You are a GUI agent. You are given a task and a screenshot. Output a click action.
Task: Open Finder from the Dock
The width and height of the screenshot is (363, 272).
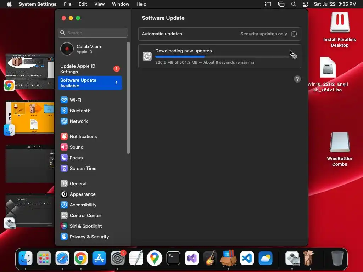point(26,258)
